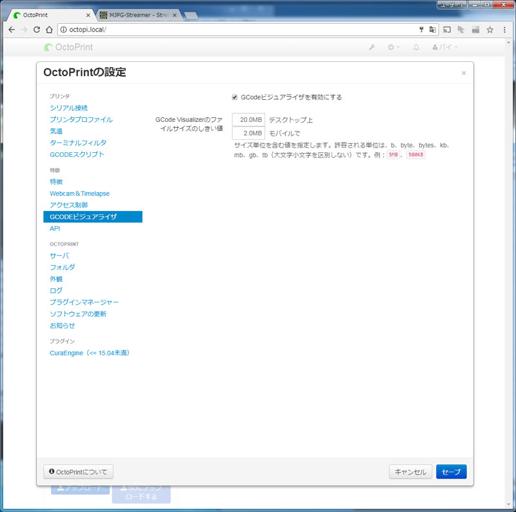Open お知らせ settings section
Screen dimensions: 516x512
click(62, 326)
